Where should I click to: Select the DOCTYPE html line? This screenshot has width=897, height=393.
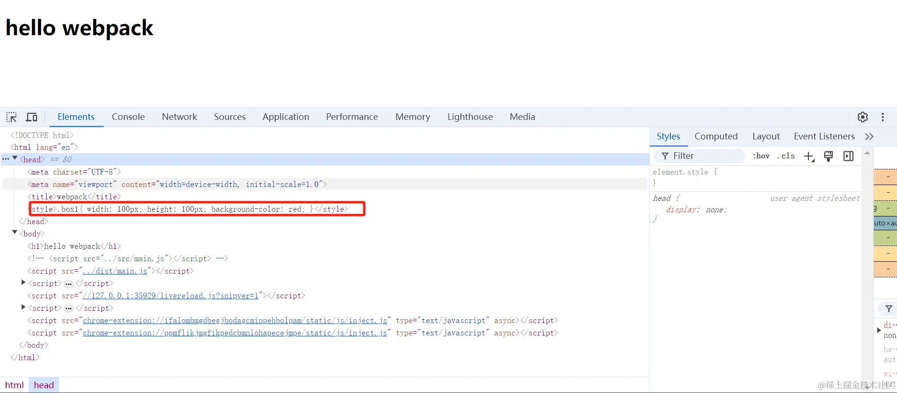(x=42, y=135)
